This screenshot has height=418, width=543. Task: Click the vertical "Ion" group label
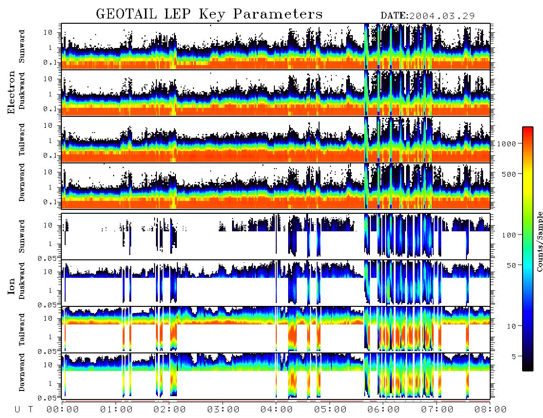[x=11, y=286]
